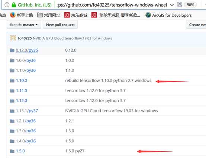206x158 pixels.
Task: Open commit message '1.0.0'
Action: pos(70,61)
